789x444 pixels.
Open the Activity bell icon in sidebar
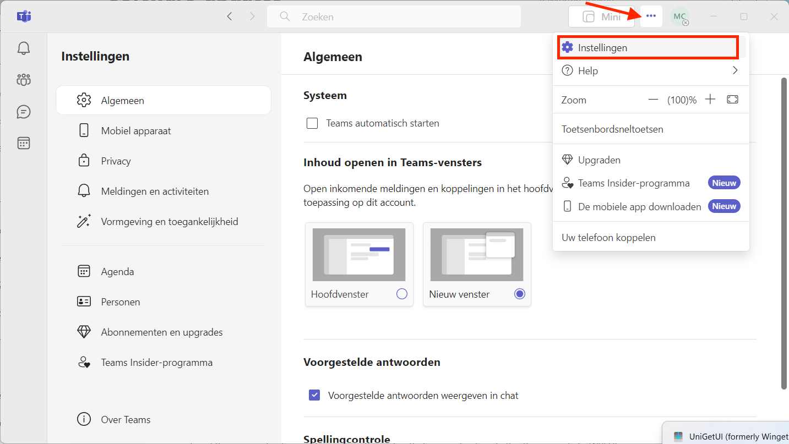click(23, 48)
